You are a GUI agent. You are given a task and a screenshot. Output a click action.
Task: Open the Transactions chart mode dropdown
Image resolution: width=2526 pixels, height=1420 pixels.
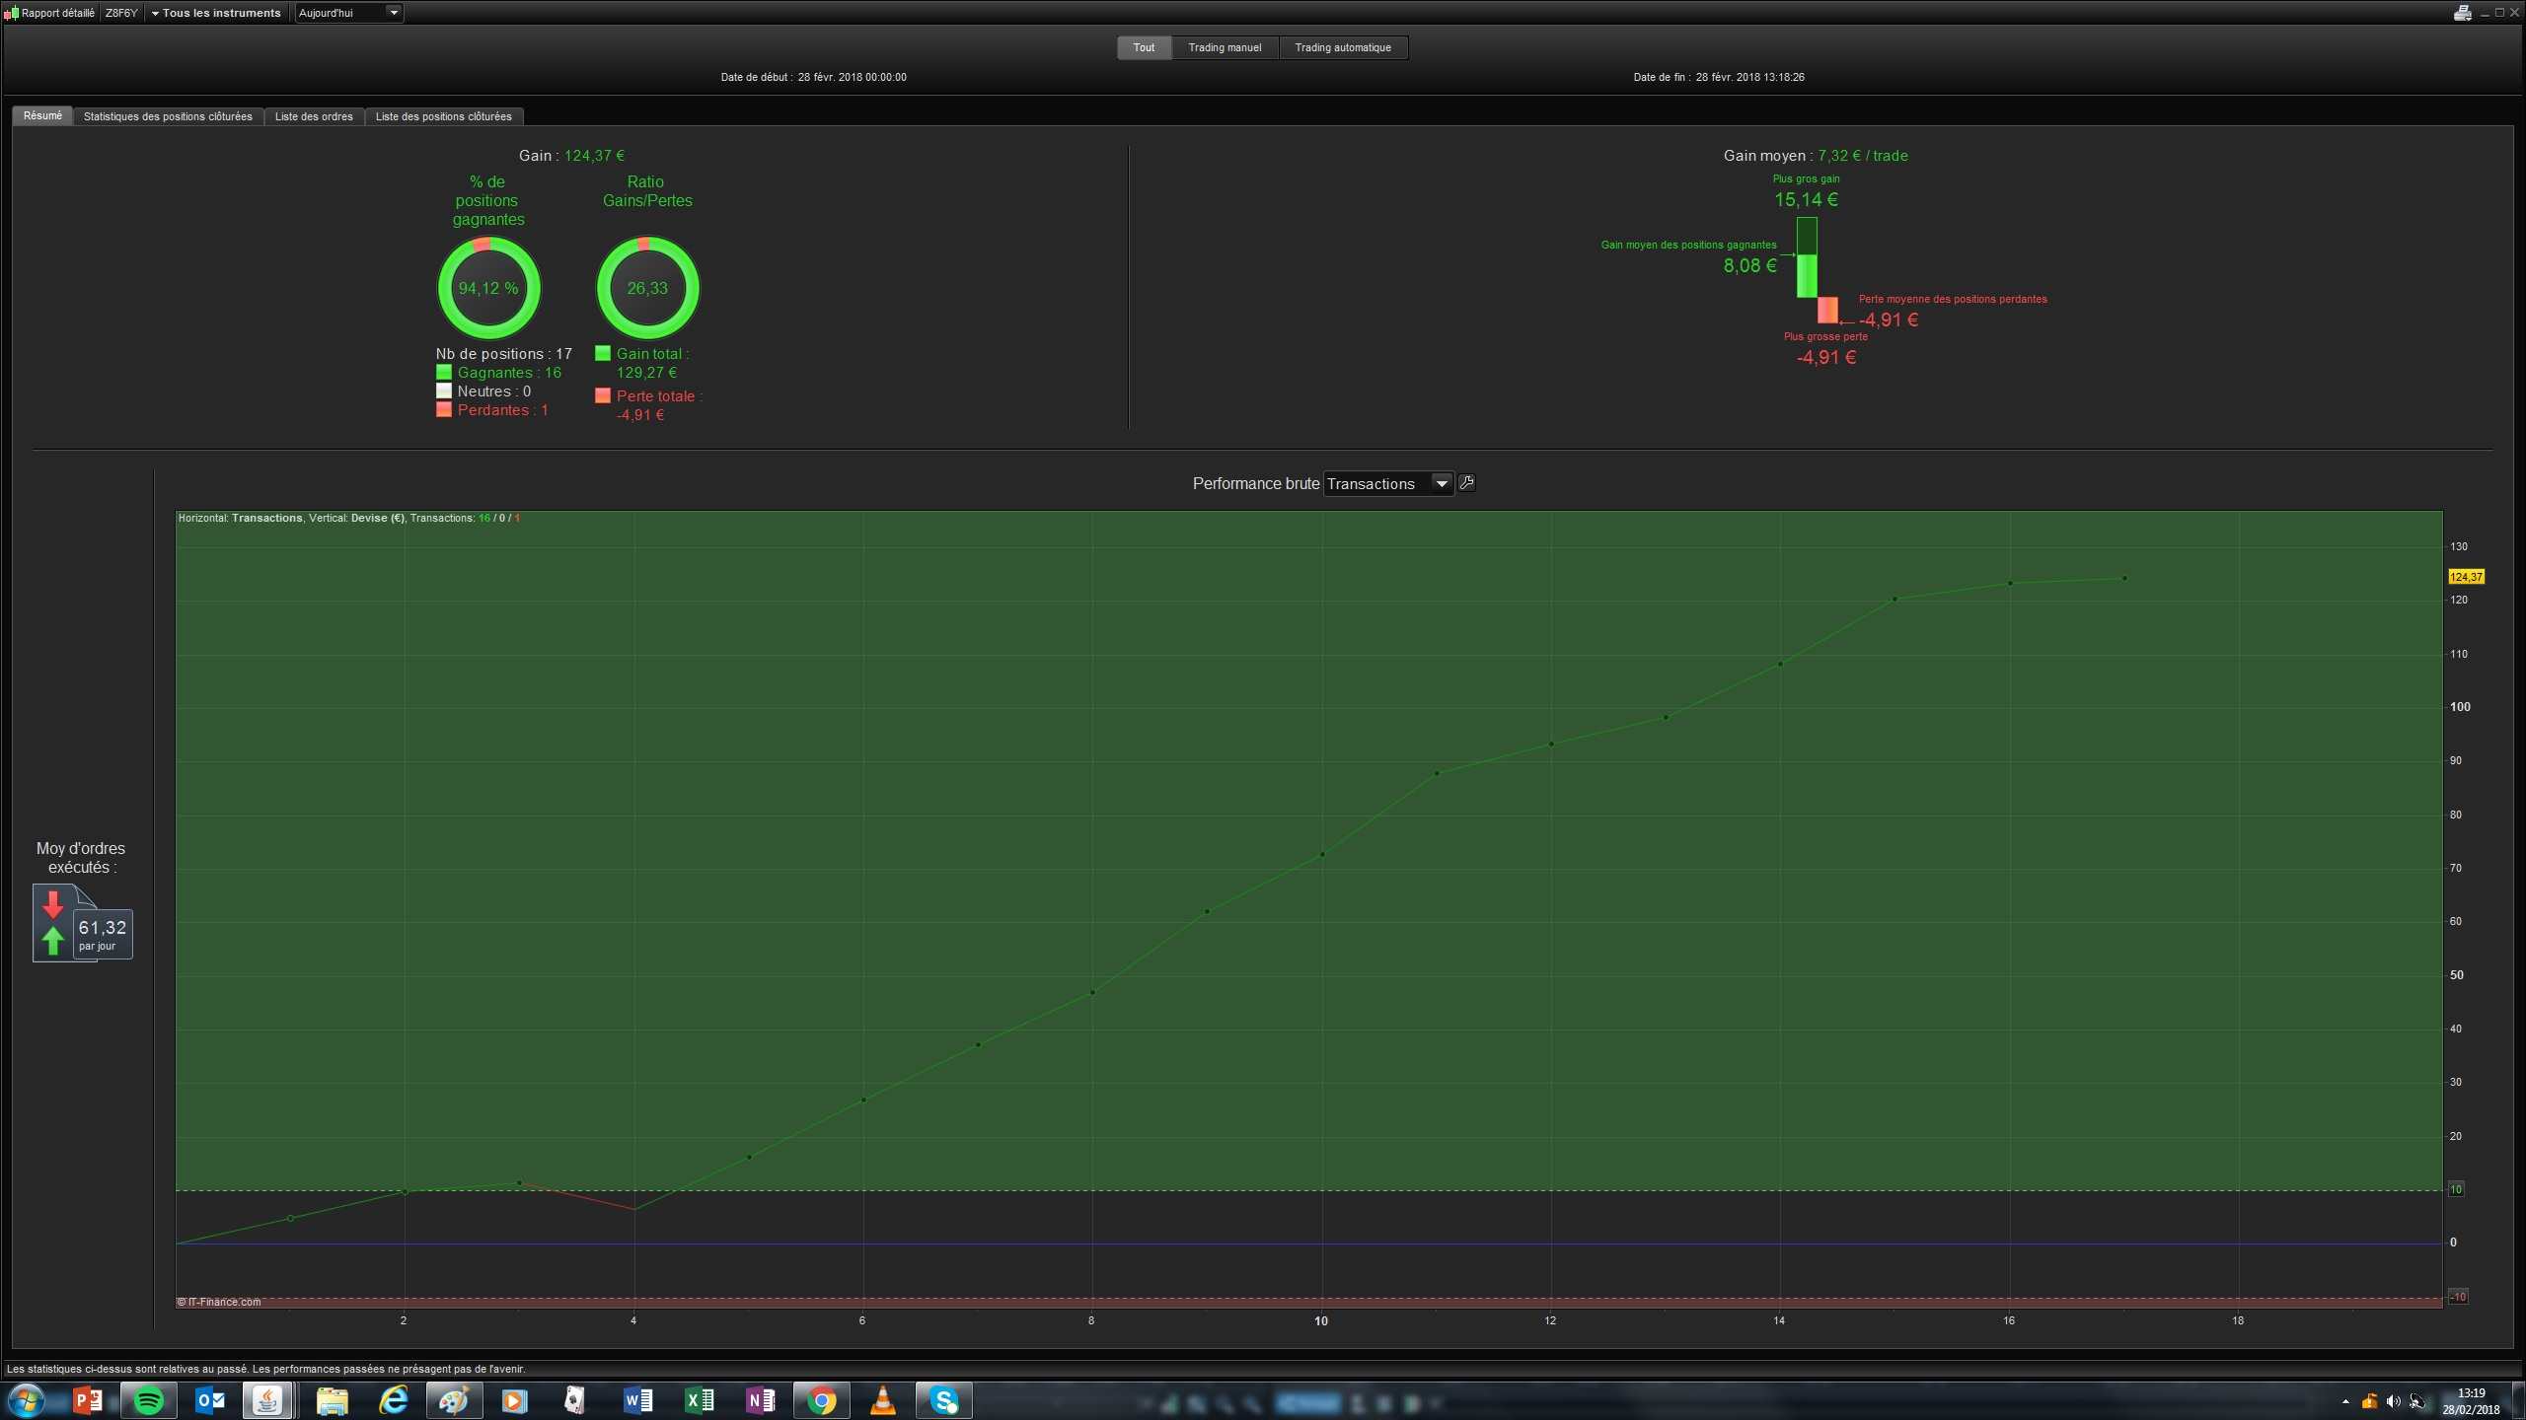(x=1386, y=483)
